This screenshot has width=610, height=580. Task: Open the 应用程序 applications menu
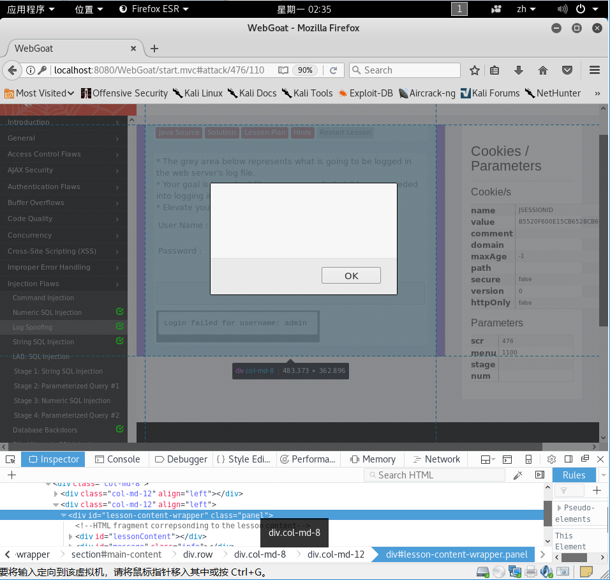31,9
